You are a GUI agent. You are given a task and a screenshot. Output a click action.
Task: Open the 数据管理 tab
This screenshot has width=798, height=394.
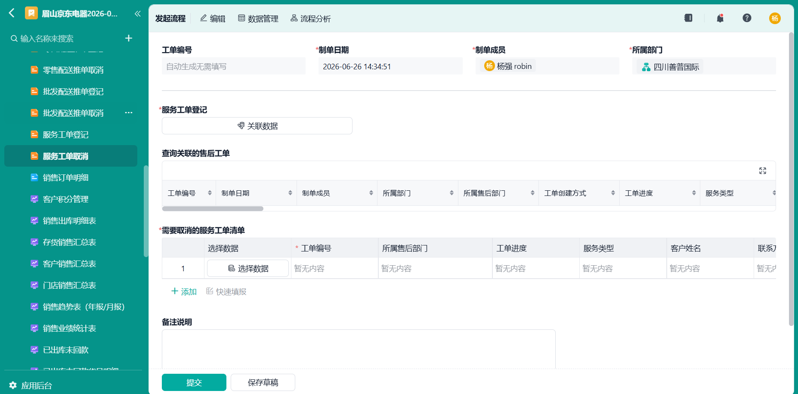tap(258, 19)
